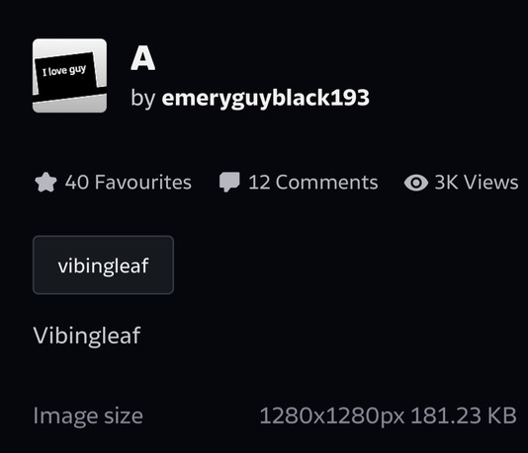
Task: Click the 181.23 KB file size
Action: point(464,415)
